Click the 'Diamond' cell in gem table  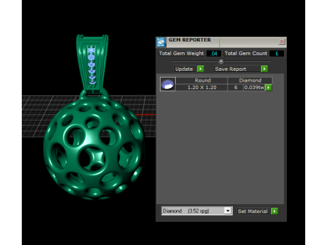[250, 80]
